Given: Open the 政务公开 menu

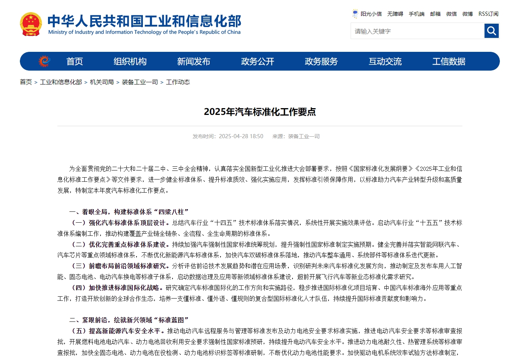Looking at the screenshot, I should (x=258, y=61).
